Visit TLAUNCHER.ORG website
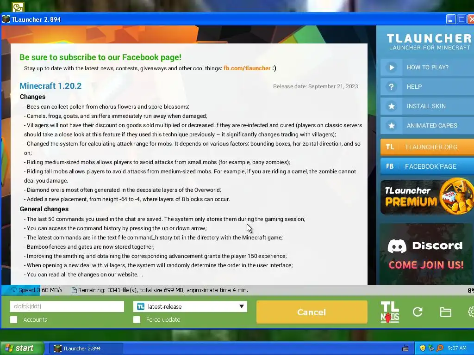Screen dimensions: 474x355 coord(427,147)
